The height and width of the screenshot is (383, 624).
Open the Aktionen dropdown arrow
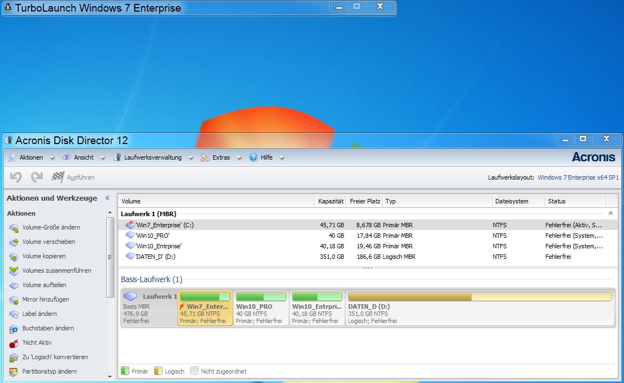[52, 158]
